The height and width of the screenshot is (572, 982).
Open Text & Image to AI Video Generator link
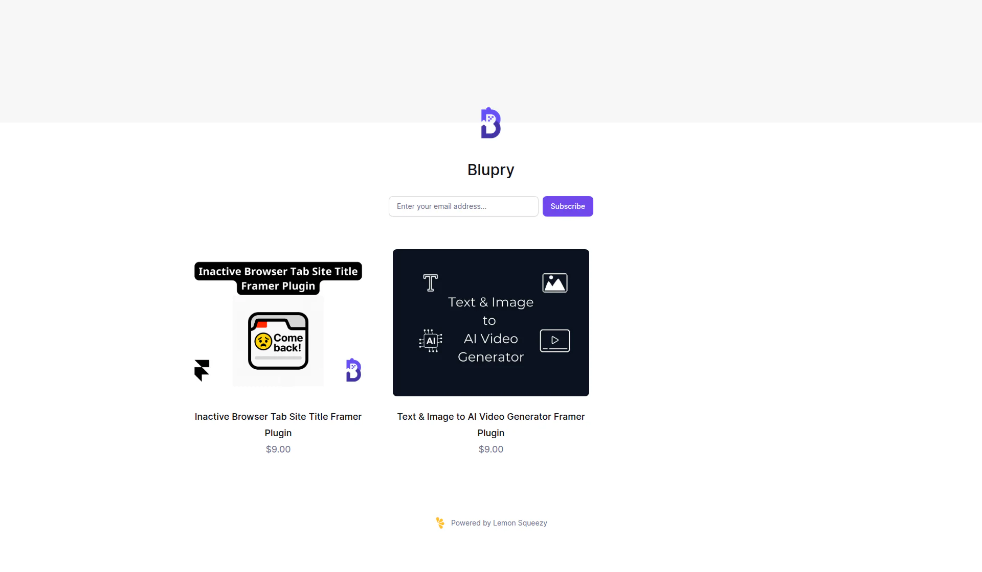[x=491, y=424]
